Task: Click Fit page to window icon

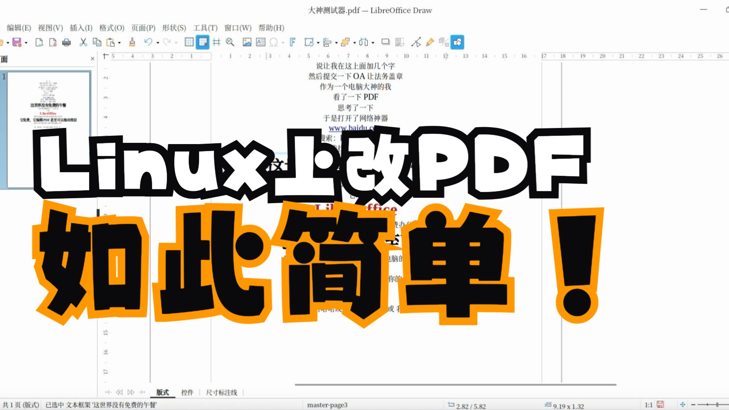Action: pyautogui.click(x=683, y=405)
